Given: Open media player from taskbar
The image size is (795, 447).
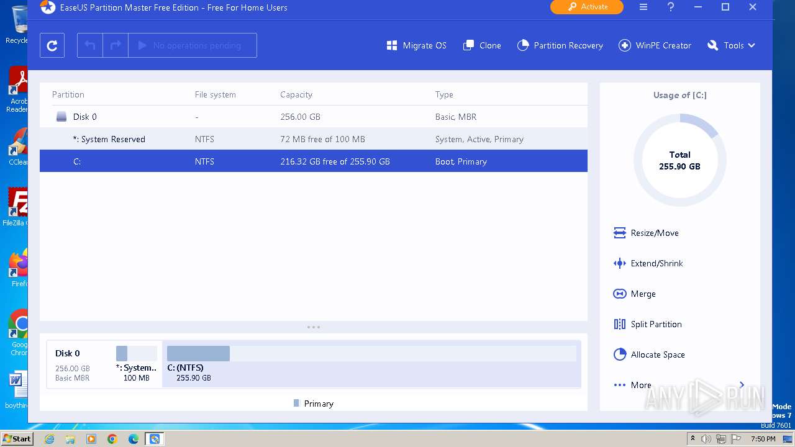Looking at the screenshot, I should point(91,439).
